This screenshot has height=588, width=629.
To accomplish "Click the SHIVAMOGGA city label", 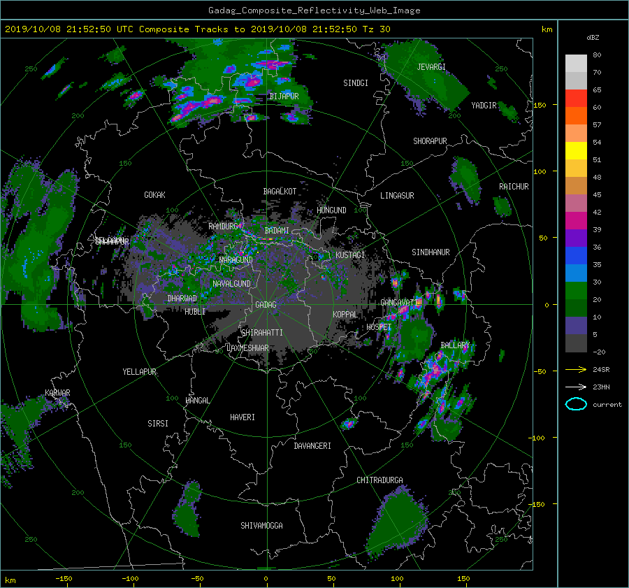I will 261,526.
